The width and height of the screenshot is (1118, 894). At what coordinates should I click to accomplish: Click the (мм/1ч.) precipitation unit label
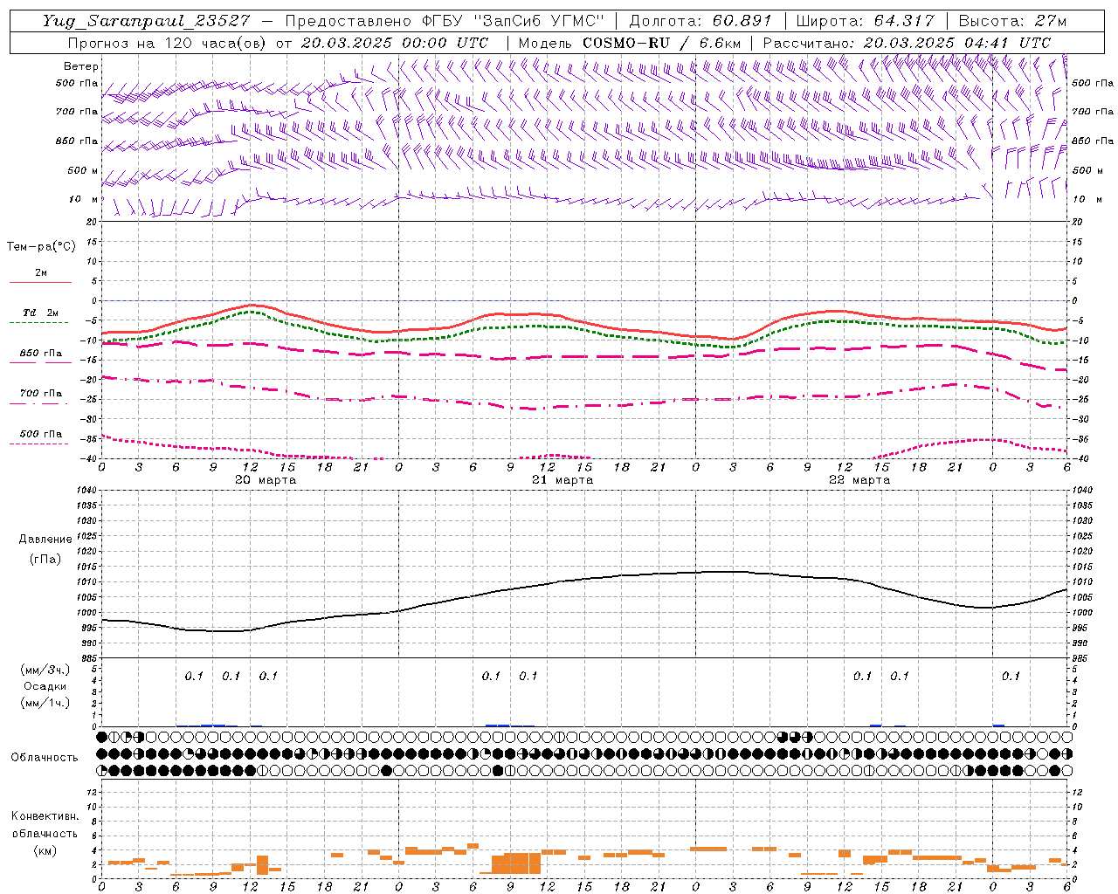pos(45,703)
